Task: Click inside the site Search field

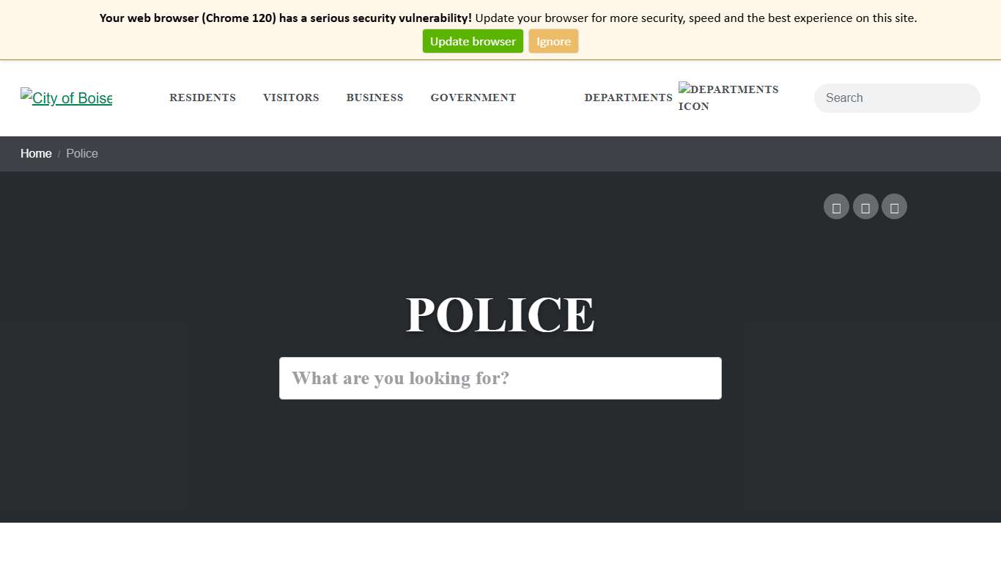Action: [x=896, y=97]
